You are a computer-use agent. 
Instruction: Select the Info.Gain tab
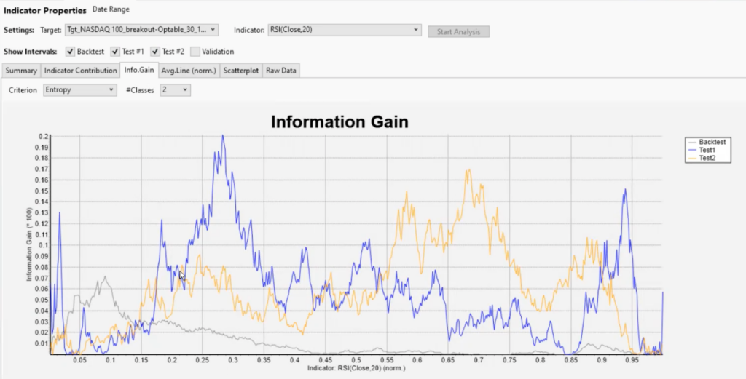click(x=138, y=71)
